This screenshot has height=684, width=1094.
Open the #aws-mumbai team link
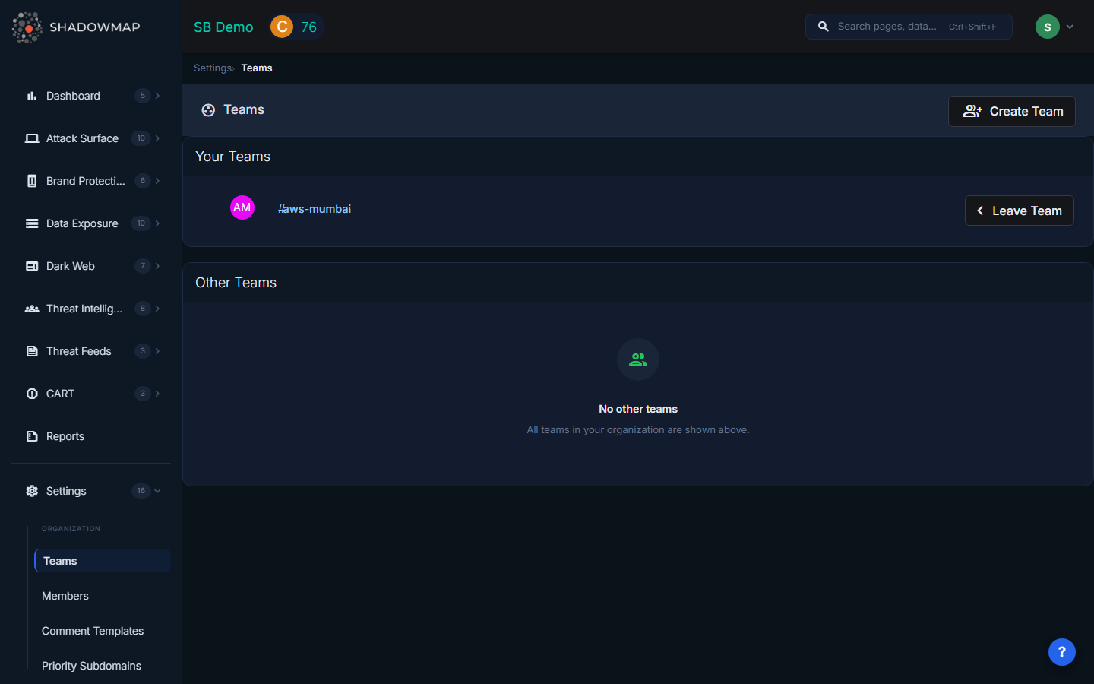[315, 209]
